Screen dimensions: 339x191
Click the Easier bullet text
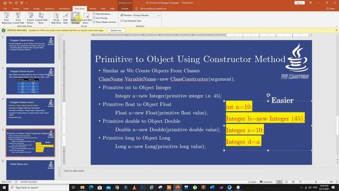(x=282, y=100)
